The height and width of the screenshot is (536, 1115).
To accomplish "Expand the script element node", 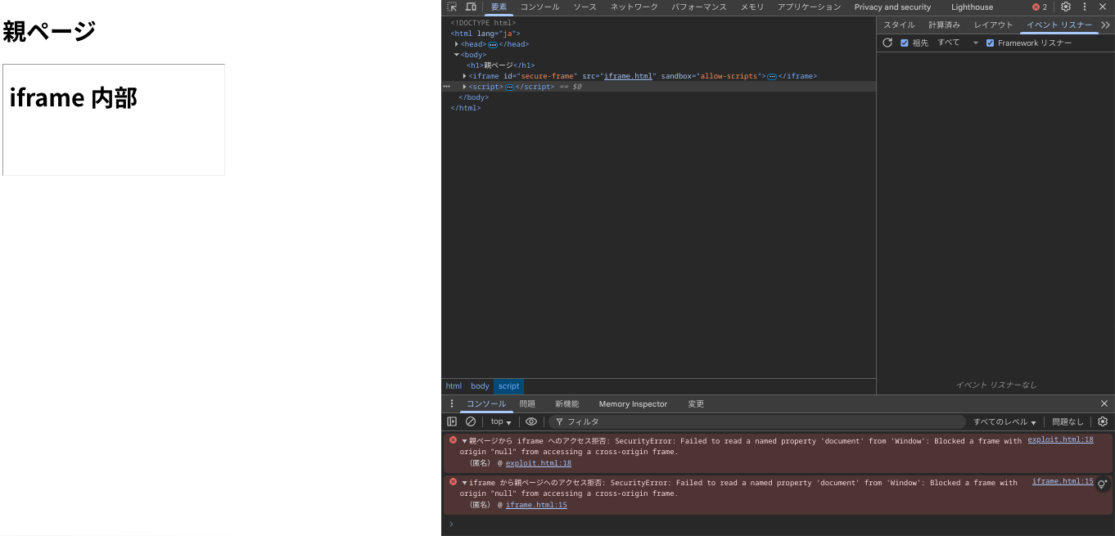I will click(465, 87).
